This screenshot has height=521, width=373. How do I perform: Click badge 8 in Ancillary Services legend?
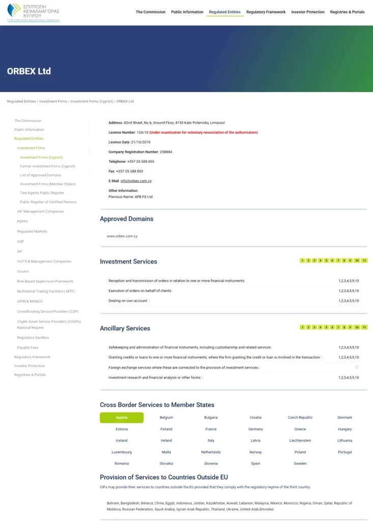(344, 327)
